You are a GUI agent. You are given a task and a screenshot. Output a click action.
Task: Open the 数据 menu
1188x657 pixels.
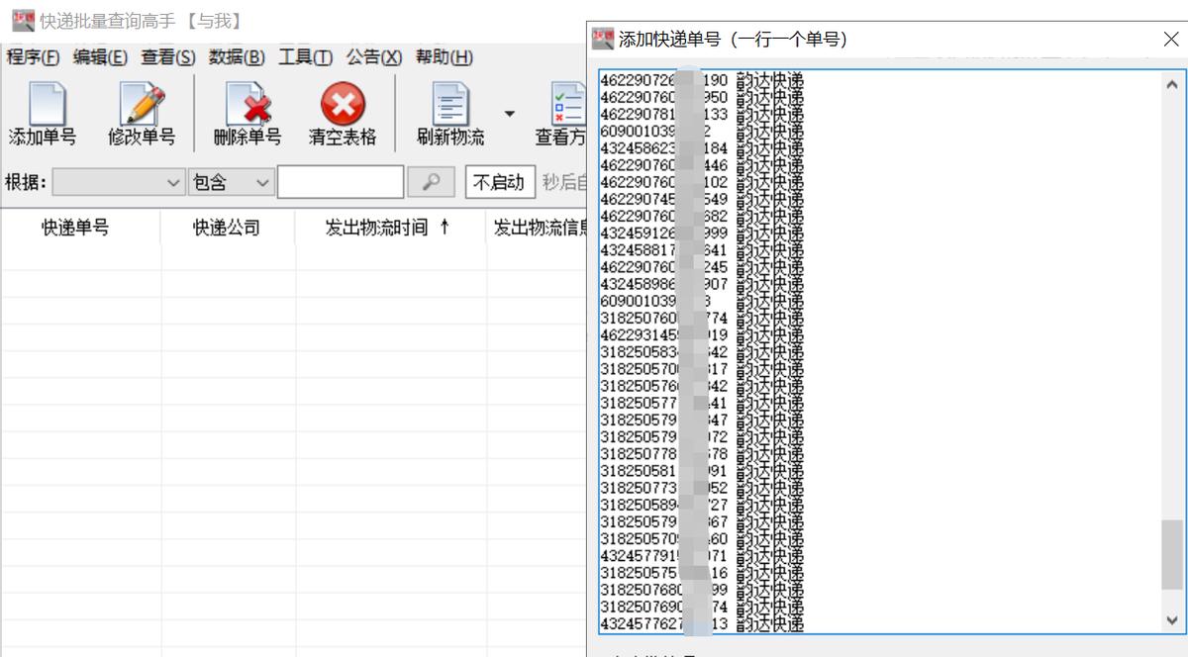click(233, 57)
